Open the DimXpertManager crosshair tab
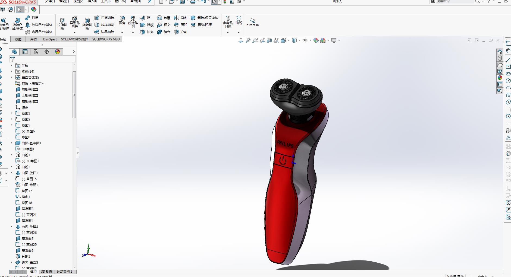 point(47,52)
